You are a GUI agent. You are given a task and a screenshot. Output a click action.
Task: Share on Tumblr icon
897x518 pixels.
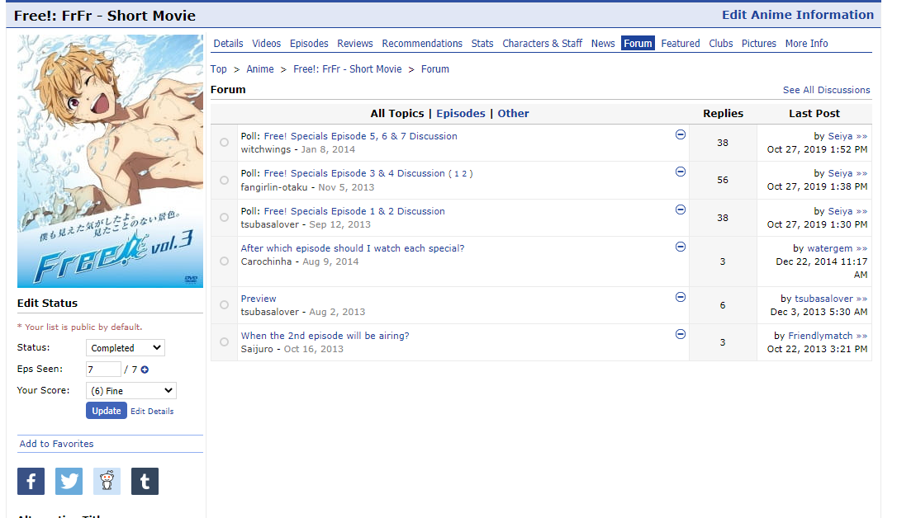coord(145,481)
